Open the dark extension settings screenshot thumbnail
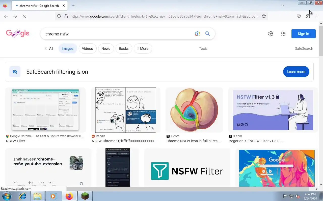This screenshot has width=323, height=201. point(118,168)
